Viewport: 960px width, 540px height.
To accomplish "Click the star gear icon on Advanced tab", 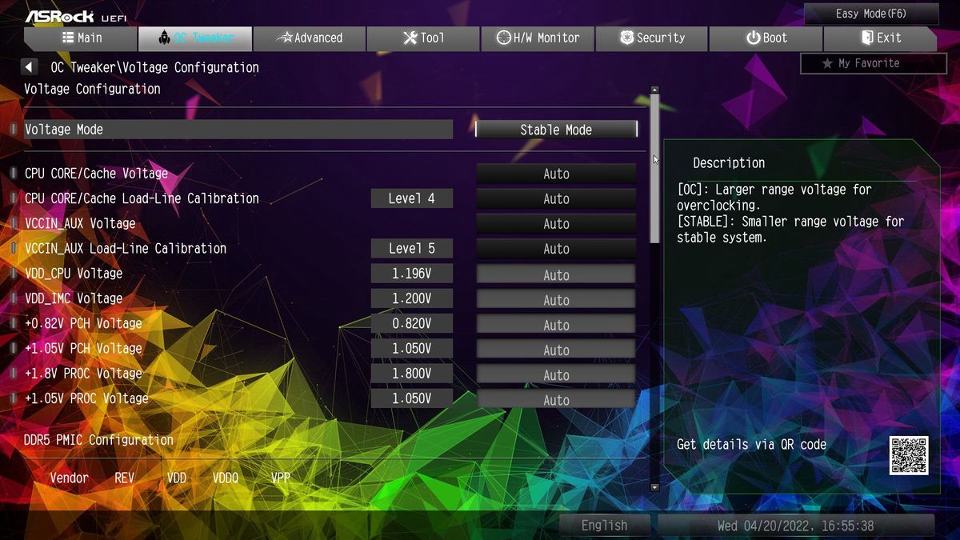I will tap(284, 38).
